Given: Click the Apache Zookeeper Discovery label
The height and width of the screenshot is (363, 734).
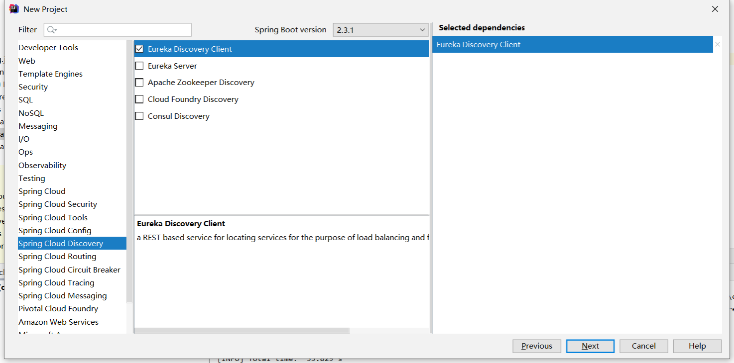Looking at the screenshot, I should (201, 83).
